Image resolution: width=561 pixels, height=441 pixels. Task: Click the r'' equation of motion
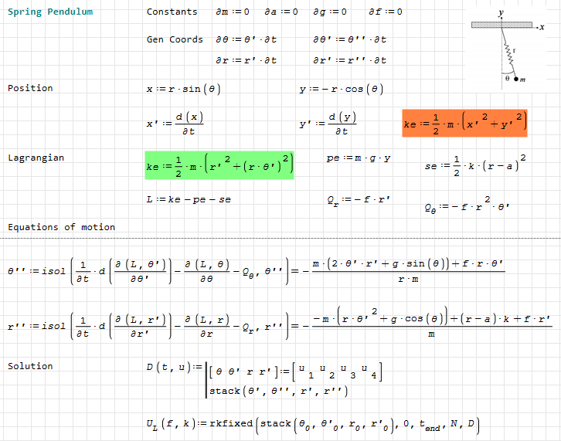tap(278, 326)
